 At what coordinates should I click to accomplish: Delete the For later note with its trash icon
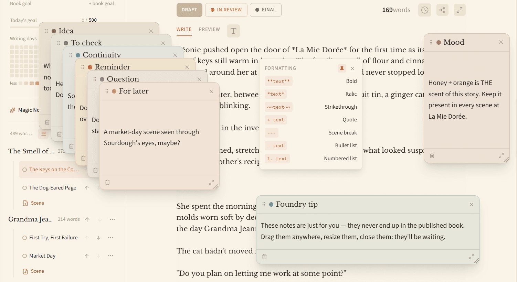107,182
